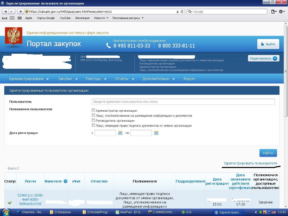
Task: Enable Лицо, имеющее право подписи checkbox
Action: (x=93, y=125)
